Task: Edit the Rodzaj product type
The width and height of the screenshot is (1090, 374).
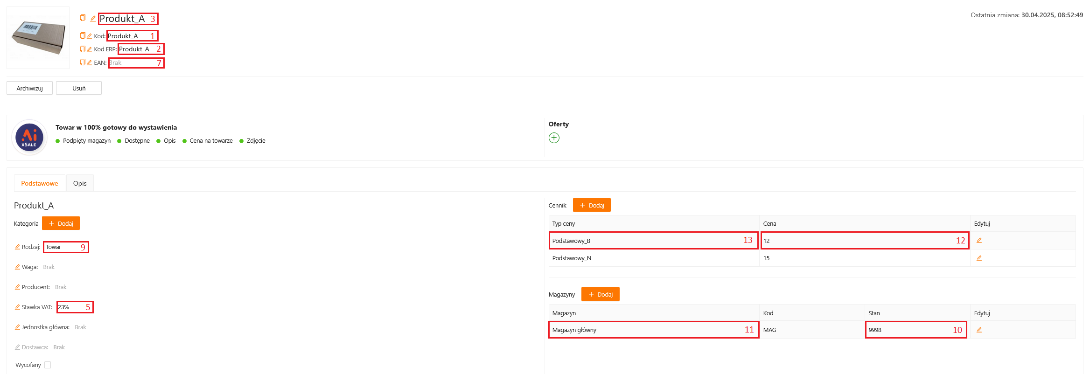Action: coord(17,247)
